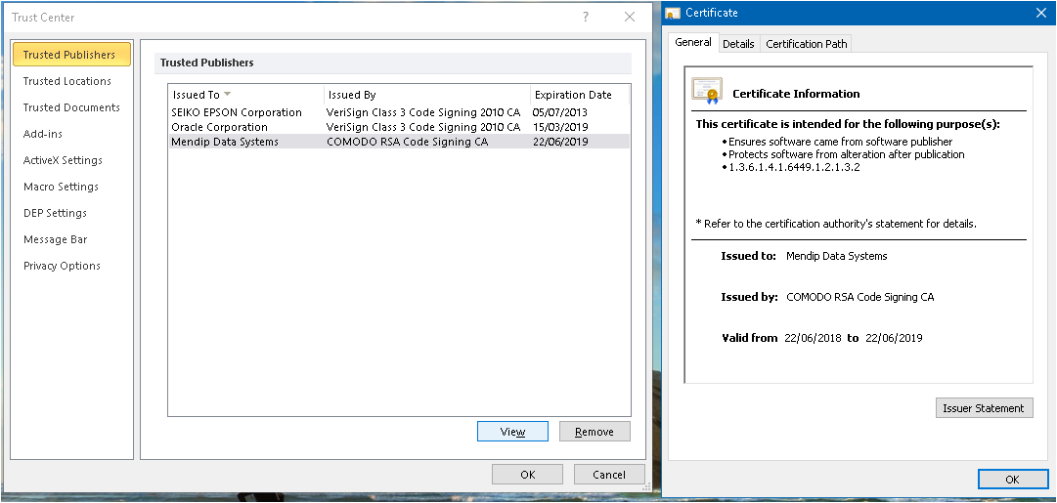Click Issued By cell in Oracle Corporation row
The width and height of the screenshot is (1057, 503).
point(423,127)
